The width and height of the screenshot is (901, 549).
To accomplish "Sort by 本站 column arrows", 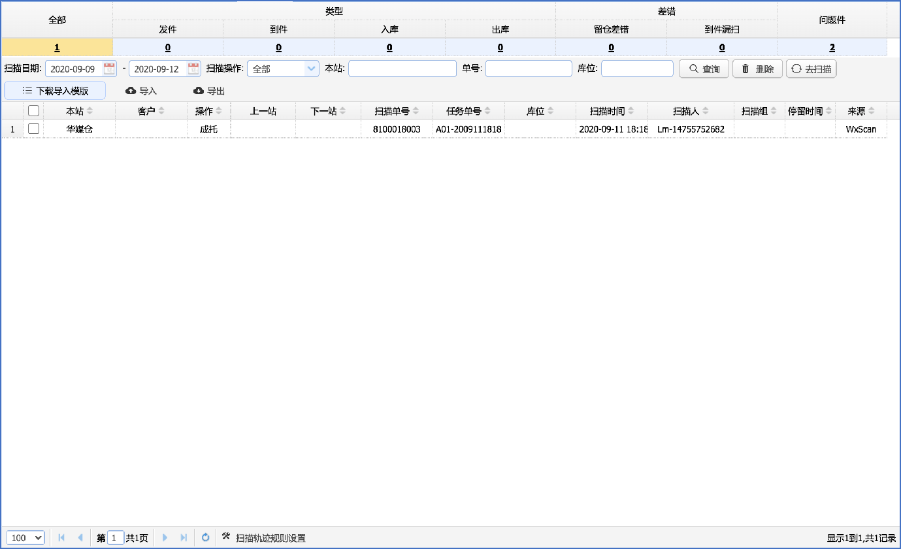I will click(90, 111).
